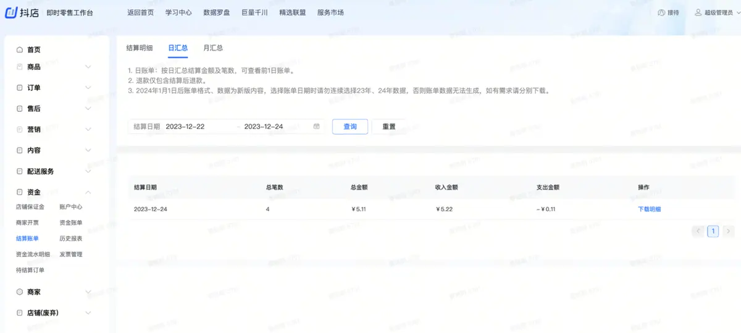Open 商家开票 submenu item
741x333 pixels.
pos(27,222)
